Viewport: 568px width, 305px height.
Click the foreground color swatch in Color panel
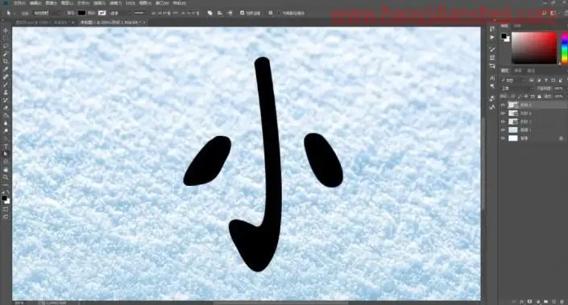[x=504, y=36]
